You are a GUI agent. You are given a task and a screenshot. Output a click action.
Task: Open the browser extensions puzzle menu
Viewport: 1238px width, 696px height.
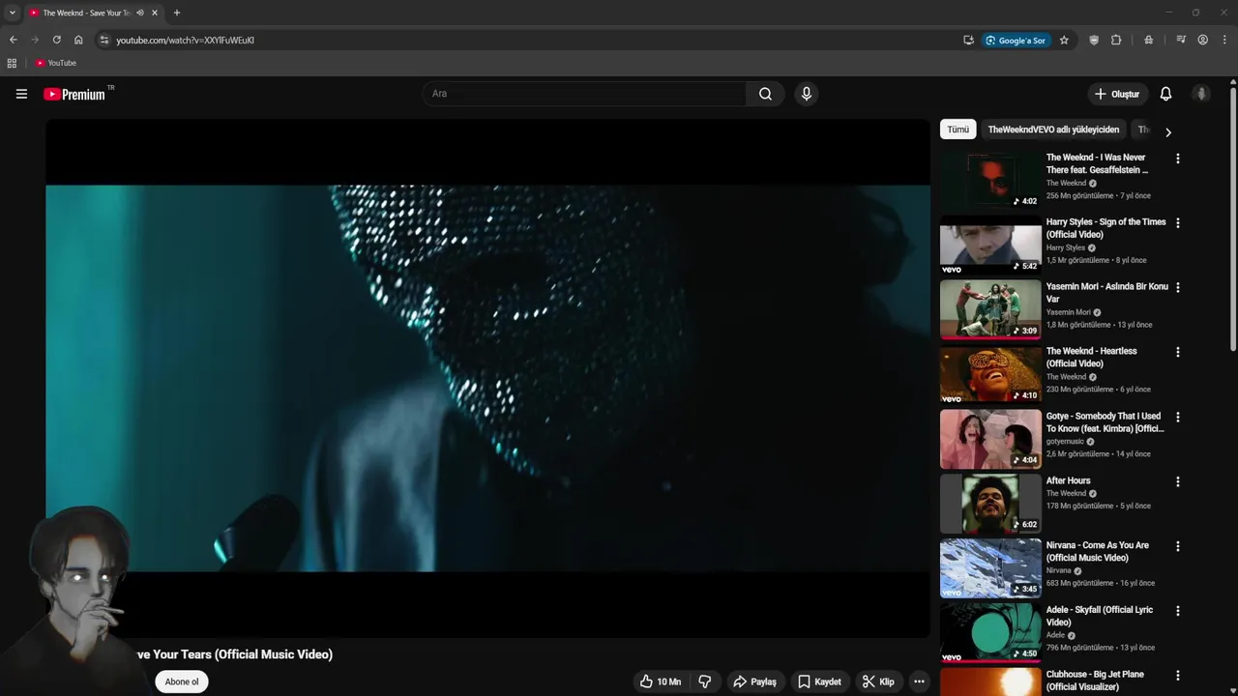pos(1116,40)
